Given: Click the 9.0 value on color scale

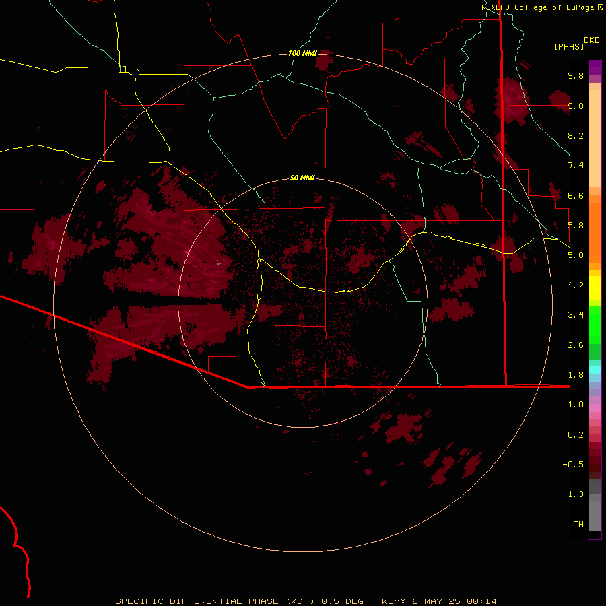Looking at the screenshot, I should click(x=576, y=106).
